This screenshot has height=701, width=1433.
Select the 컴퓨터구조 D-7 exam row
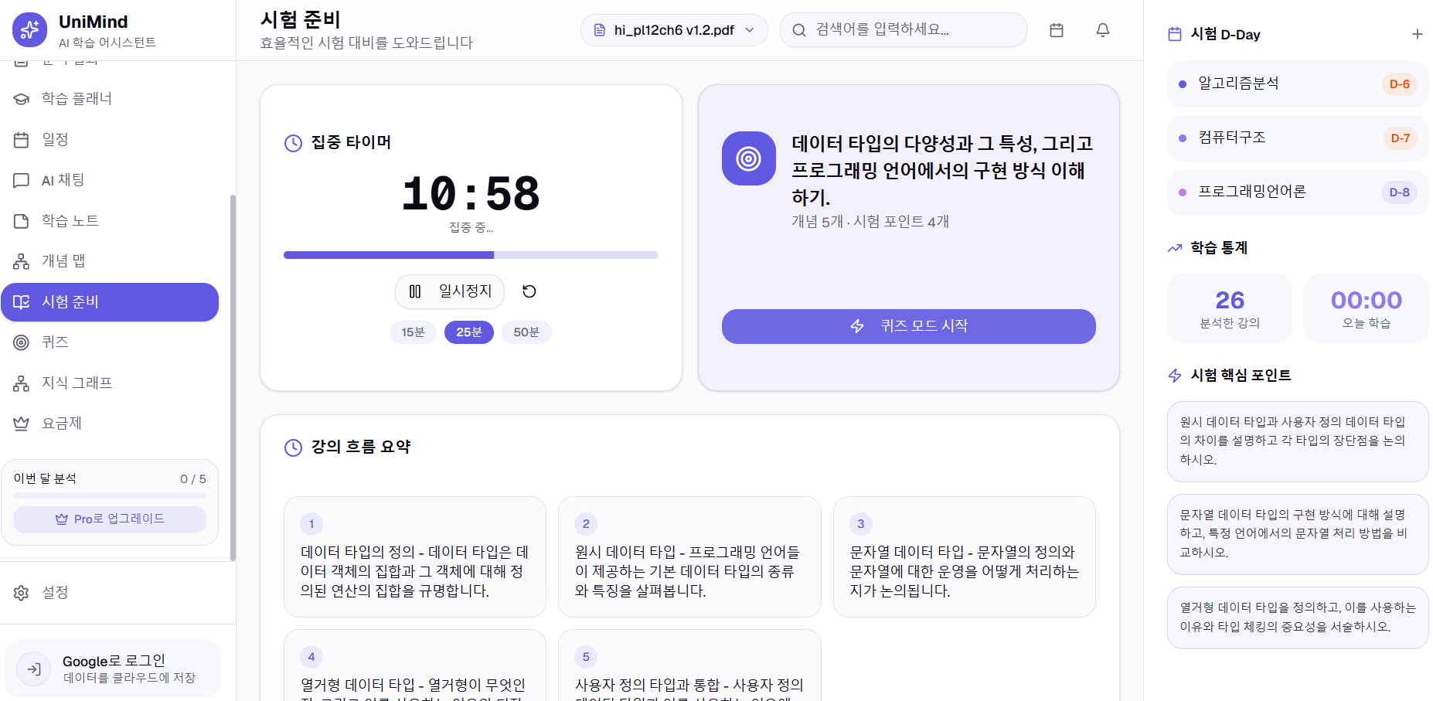click(1298, 138)
